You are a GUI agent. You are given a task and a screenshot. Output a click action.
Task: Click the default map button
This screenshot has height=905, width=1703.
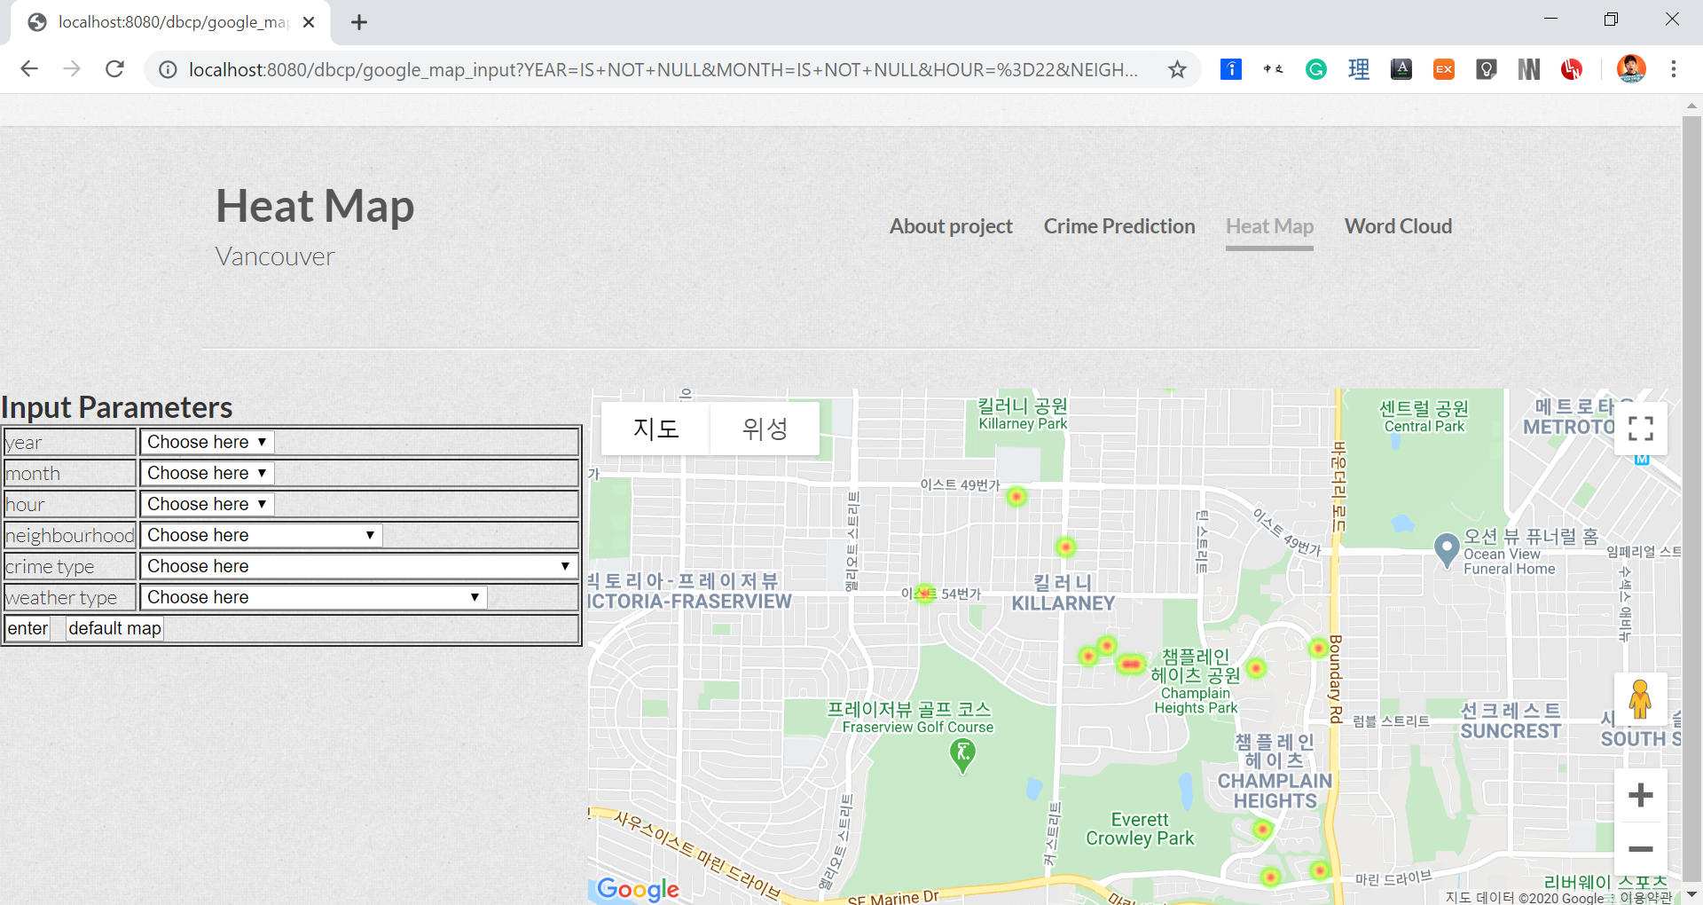click(114, 627)
